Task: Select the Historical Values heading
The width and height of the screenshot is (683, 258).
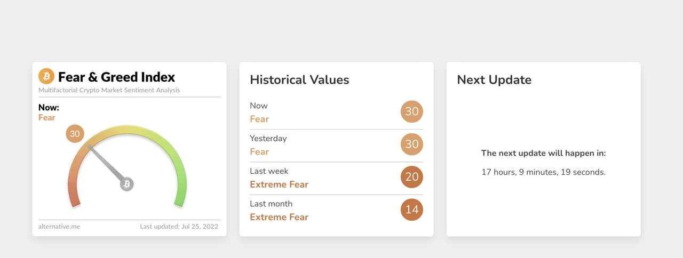Action: 299,80
